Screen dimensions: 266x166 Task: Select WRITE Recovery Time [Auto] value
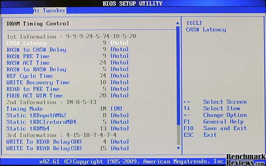pos(119,83)
